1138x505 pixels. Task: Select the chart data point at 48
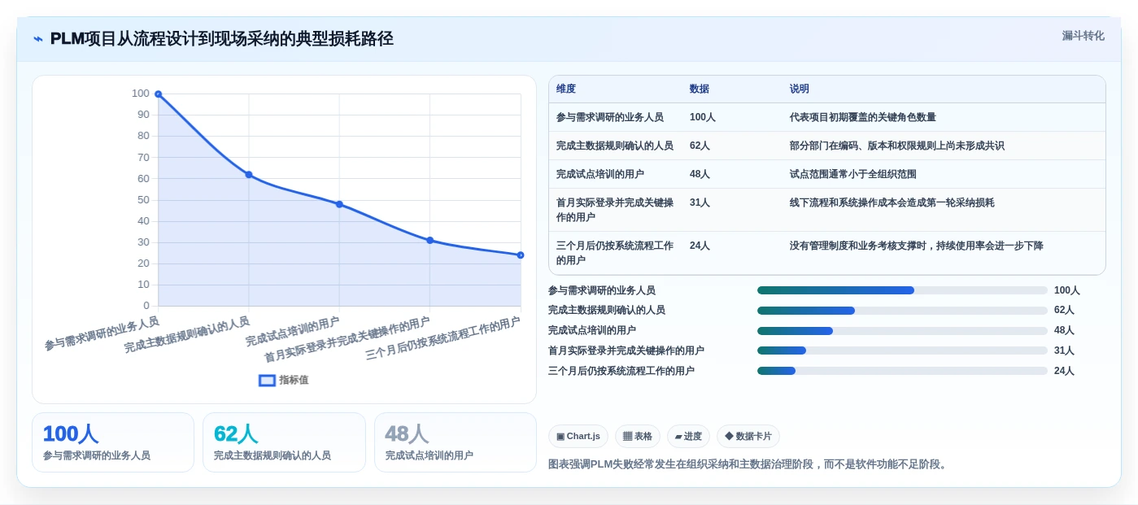tap(339, 204)
